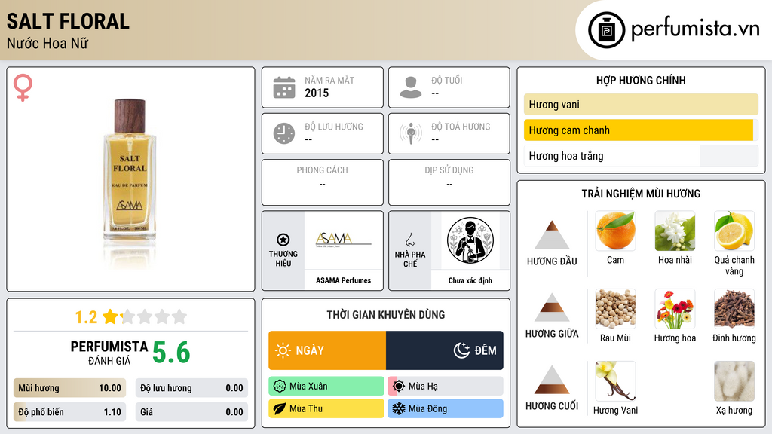Click the orange Ngày day bar
The image size is (772, 434).
click(327, 350)
